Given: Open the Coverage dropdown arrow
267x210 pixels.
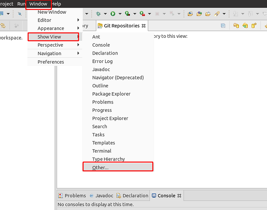Looking at the screenshot, I should tap(135, 14).
